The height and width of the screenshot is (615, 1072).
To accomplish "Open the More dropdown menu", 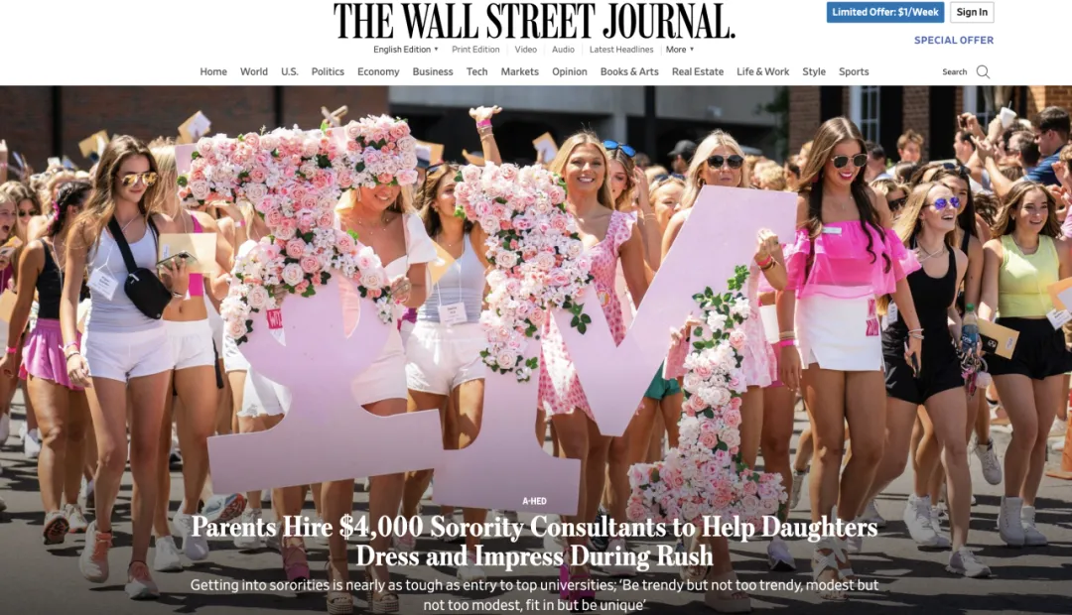I will (x=678, y=50).
